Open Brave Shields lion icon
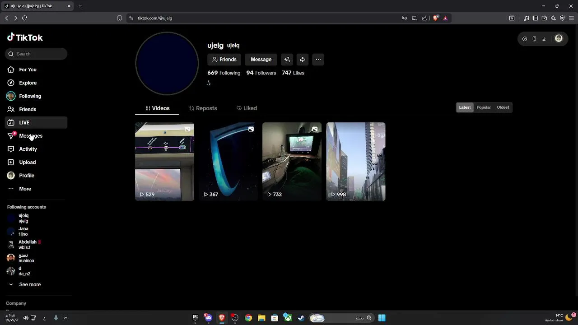578x325 pixels. (x=435, y=18)
